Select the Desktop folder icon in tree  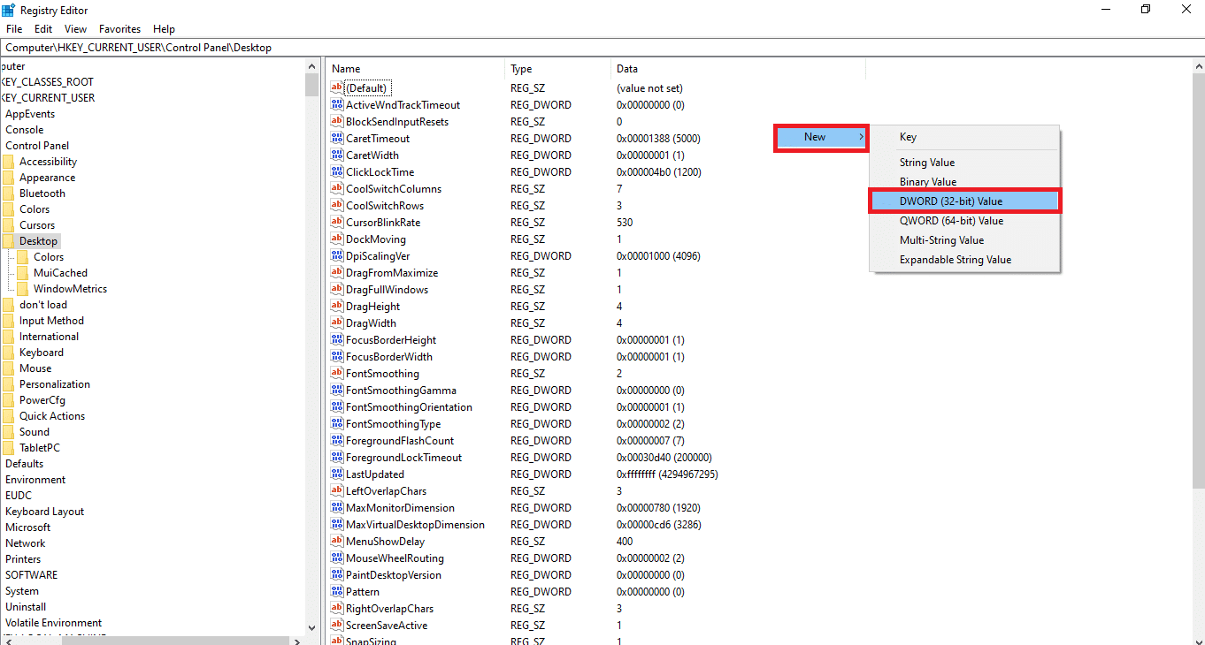9,241
